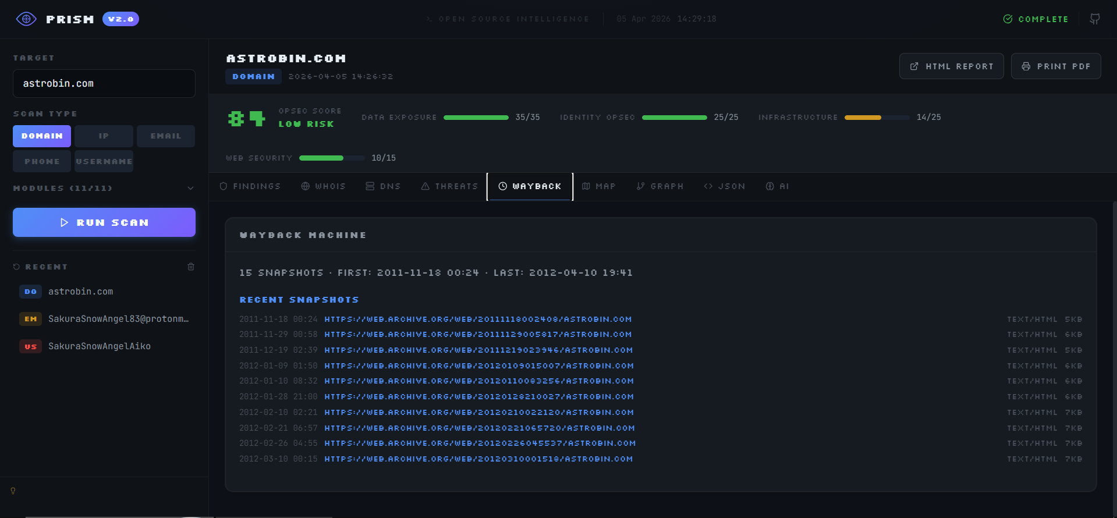Click the US badge beside SakuraSnowAngelAiko
The height and width of the screenshot is (518, 1117).
click(31, 346)
